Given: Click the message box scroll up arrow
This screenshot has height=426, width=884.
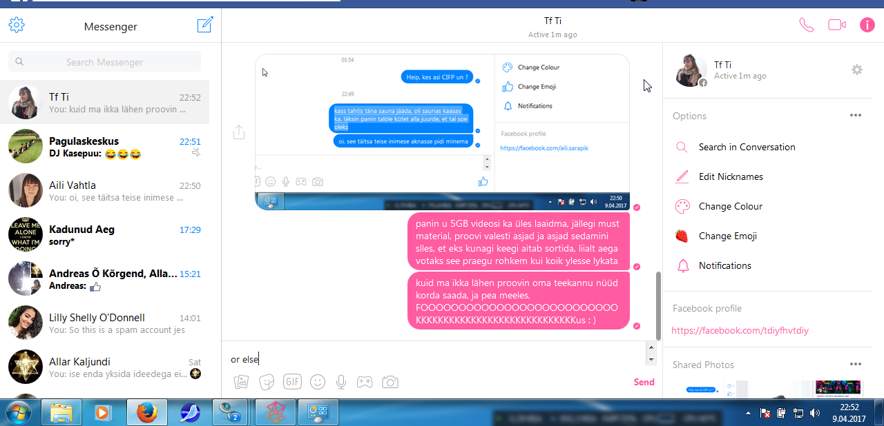Looking at the screenshot, I should tap(651, 348).
